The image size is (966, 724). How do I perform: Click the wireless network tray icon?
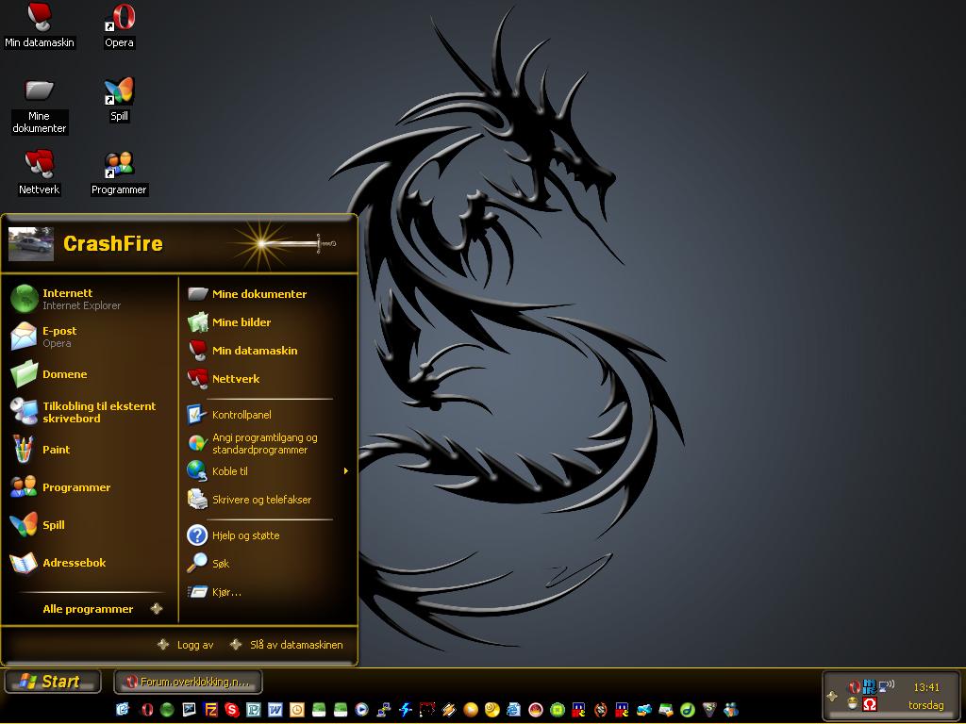click(x=887, y=685)
